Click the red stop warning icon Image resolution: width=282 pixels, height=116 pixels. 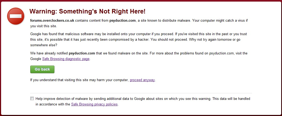(16, 16)
